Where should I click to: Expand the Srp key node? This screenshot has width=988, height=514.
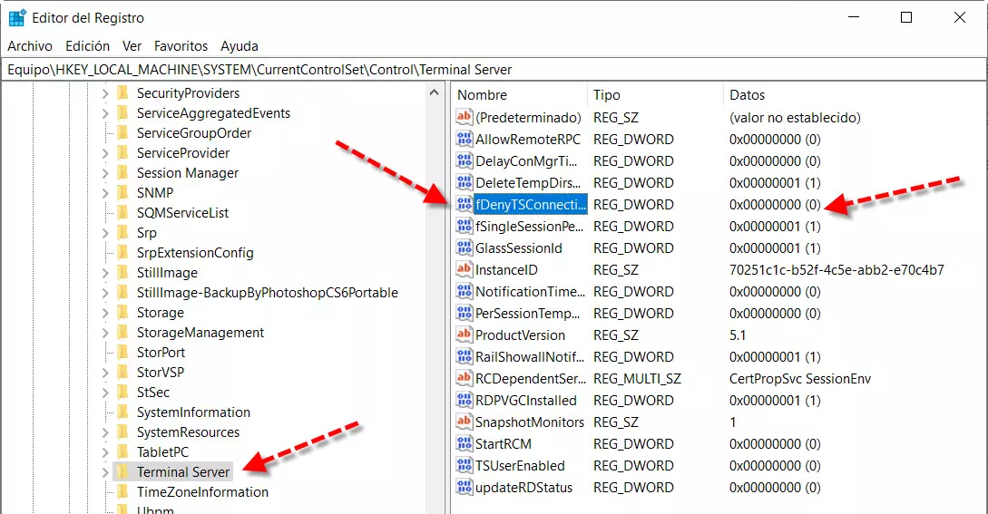click(105, 233)
